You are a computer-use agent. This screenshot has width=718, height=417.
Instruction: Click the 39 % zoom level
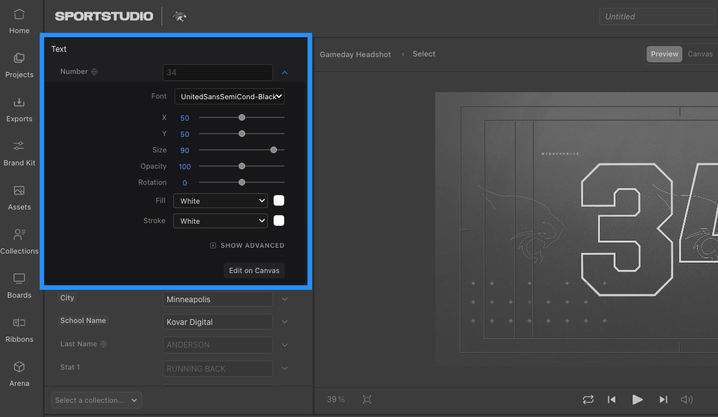point(335,399)
